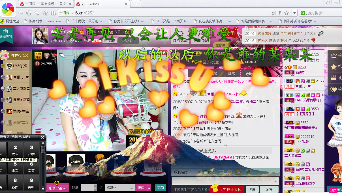The width and height of the screenshot is (342, 193).
Task: Click the 世界杯送金球 banner
Action: (227, 189)
